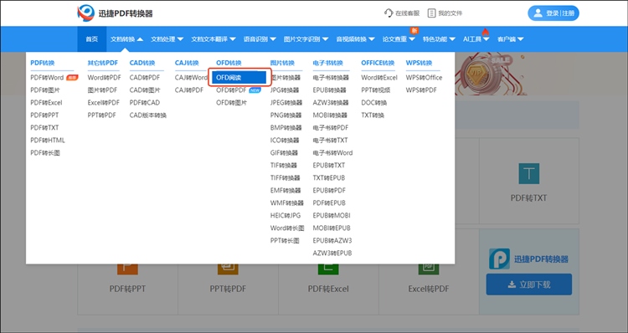Select 电子书转Word menu item
The image size is (628, 333).
(332, 153)
